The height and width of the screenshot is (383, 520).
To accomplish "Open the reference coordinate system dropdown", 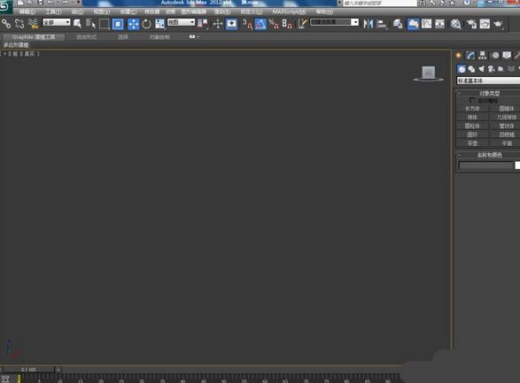I will (181, 22).
